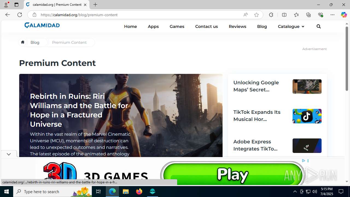Open Microsoft Edge from the taskbar
The width and height of the screenshot is (350, 197).
[112, 192]
